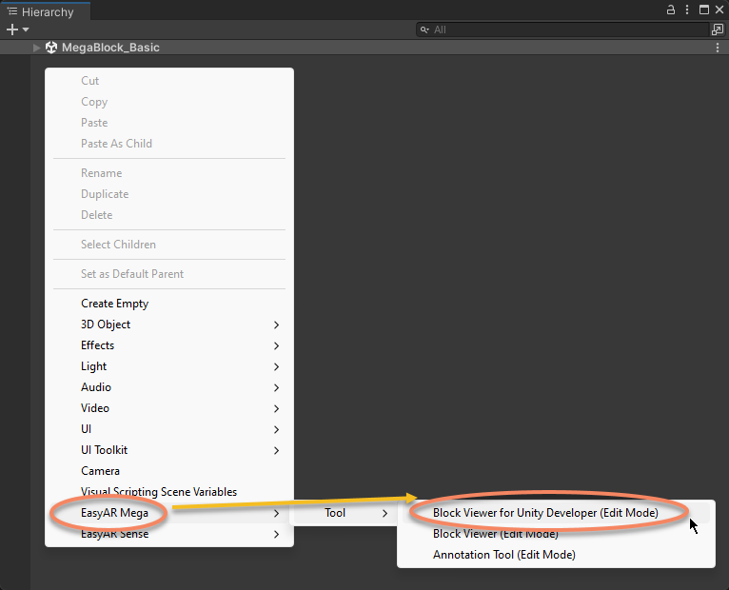Open the Hierarchy create plus menu
This screenshot has width=729, height=590.
click(x=12, y=29)
